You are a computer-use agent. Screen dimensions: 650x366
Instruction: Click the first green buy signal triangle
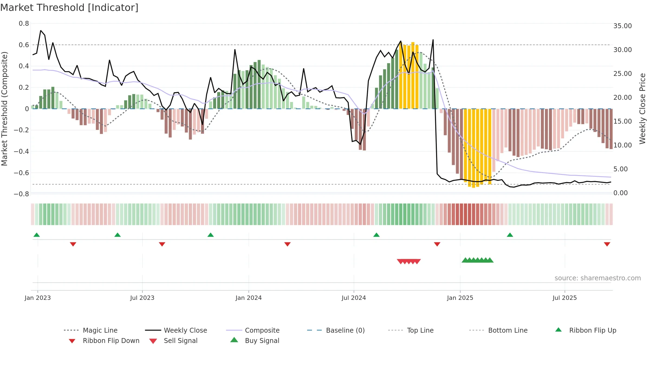pos(465,260)
